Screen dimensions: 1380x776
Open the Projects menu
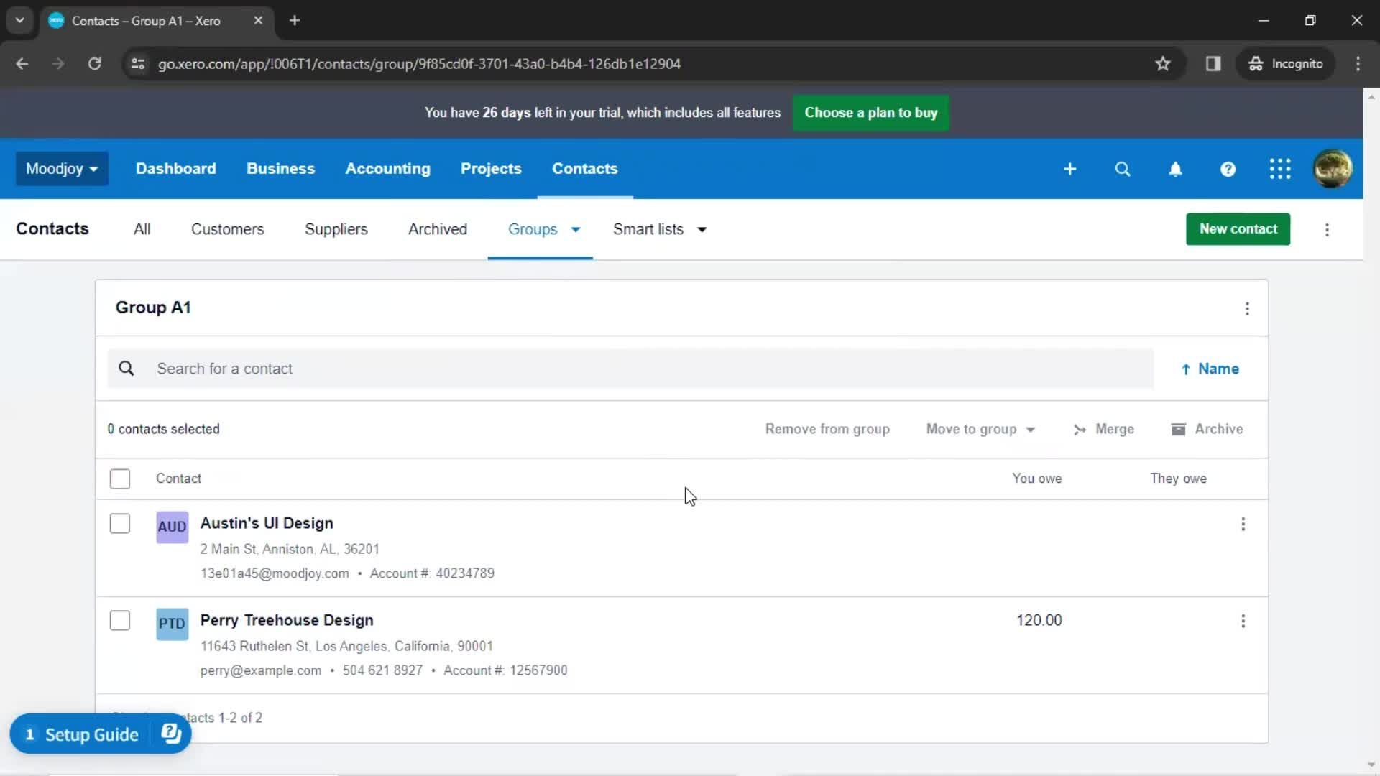click(x=491, y=169)
